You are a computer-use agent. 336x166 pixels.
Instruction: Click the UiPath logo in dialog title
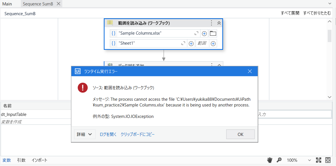(77, 72)
